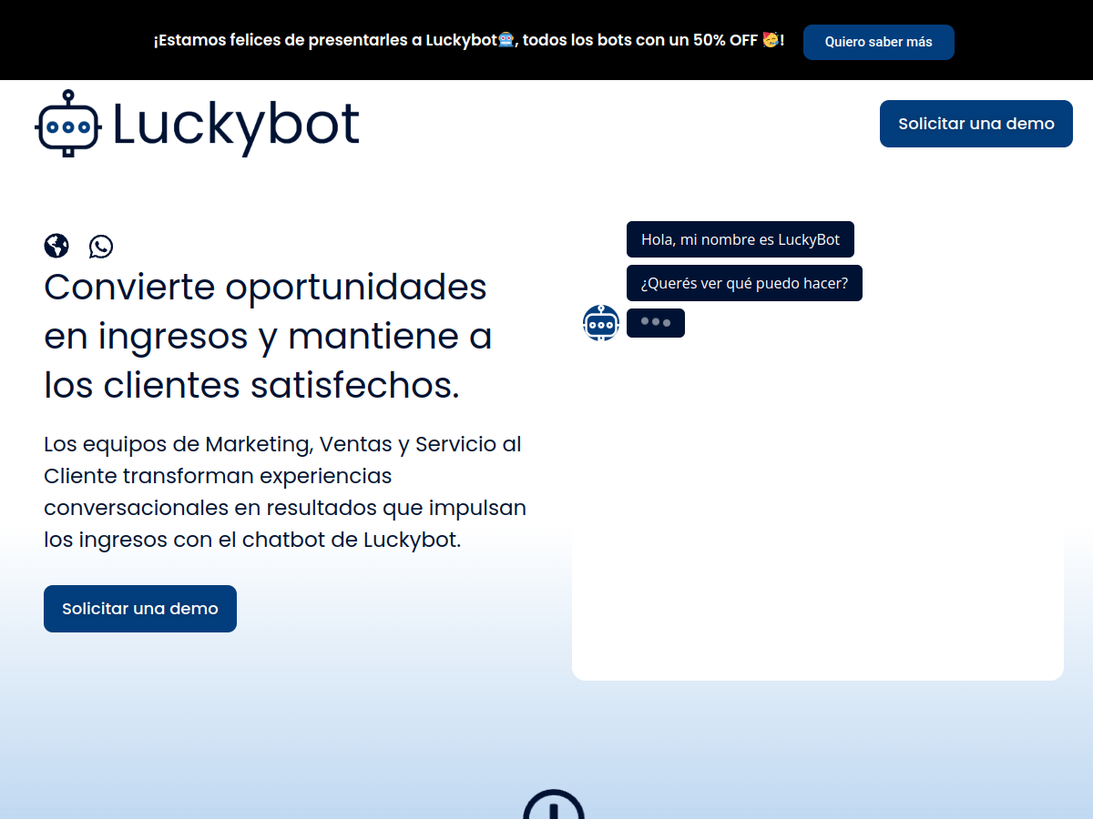Click headline 'Convierte oportunidades en ingresos'
The image size is (1093, 819).
[268, 337]
